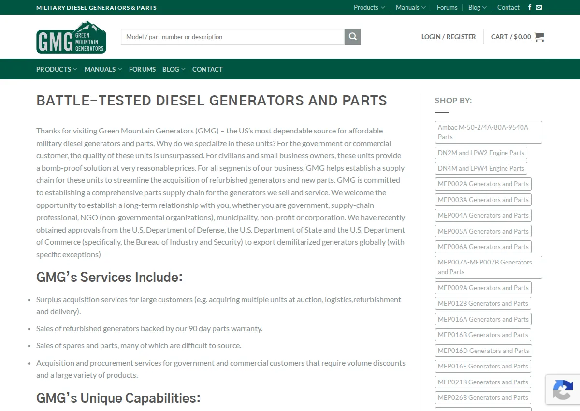Click the GMG Green Mountain Generators logo
The width and height of the screenshot is (580, 411).
[x=71, y=37]
